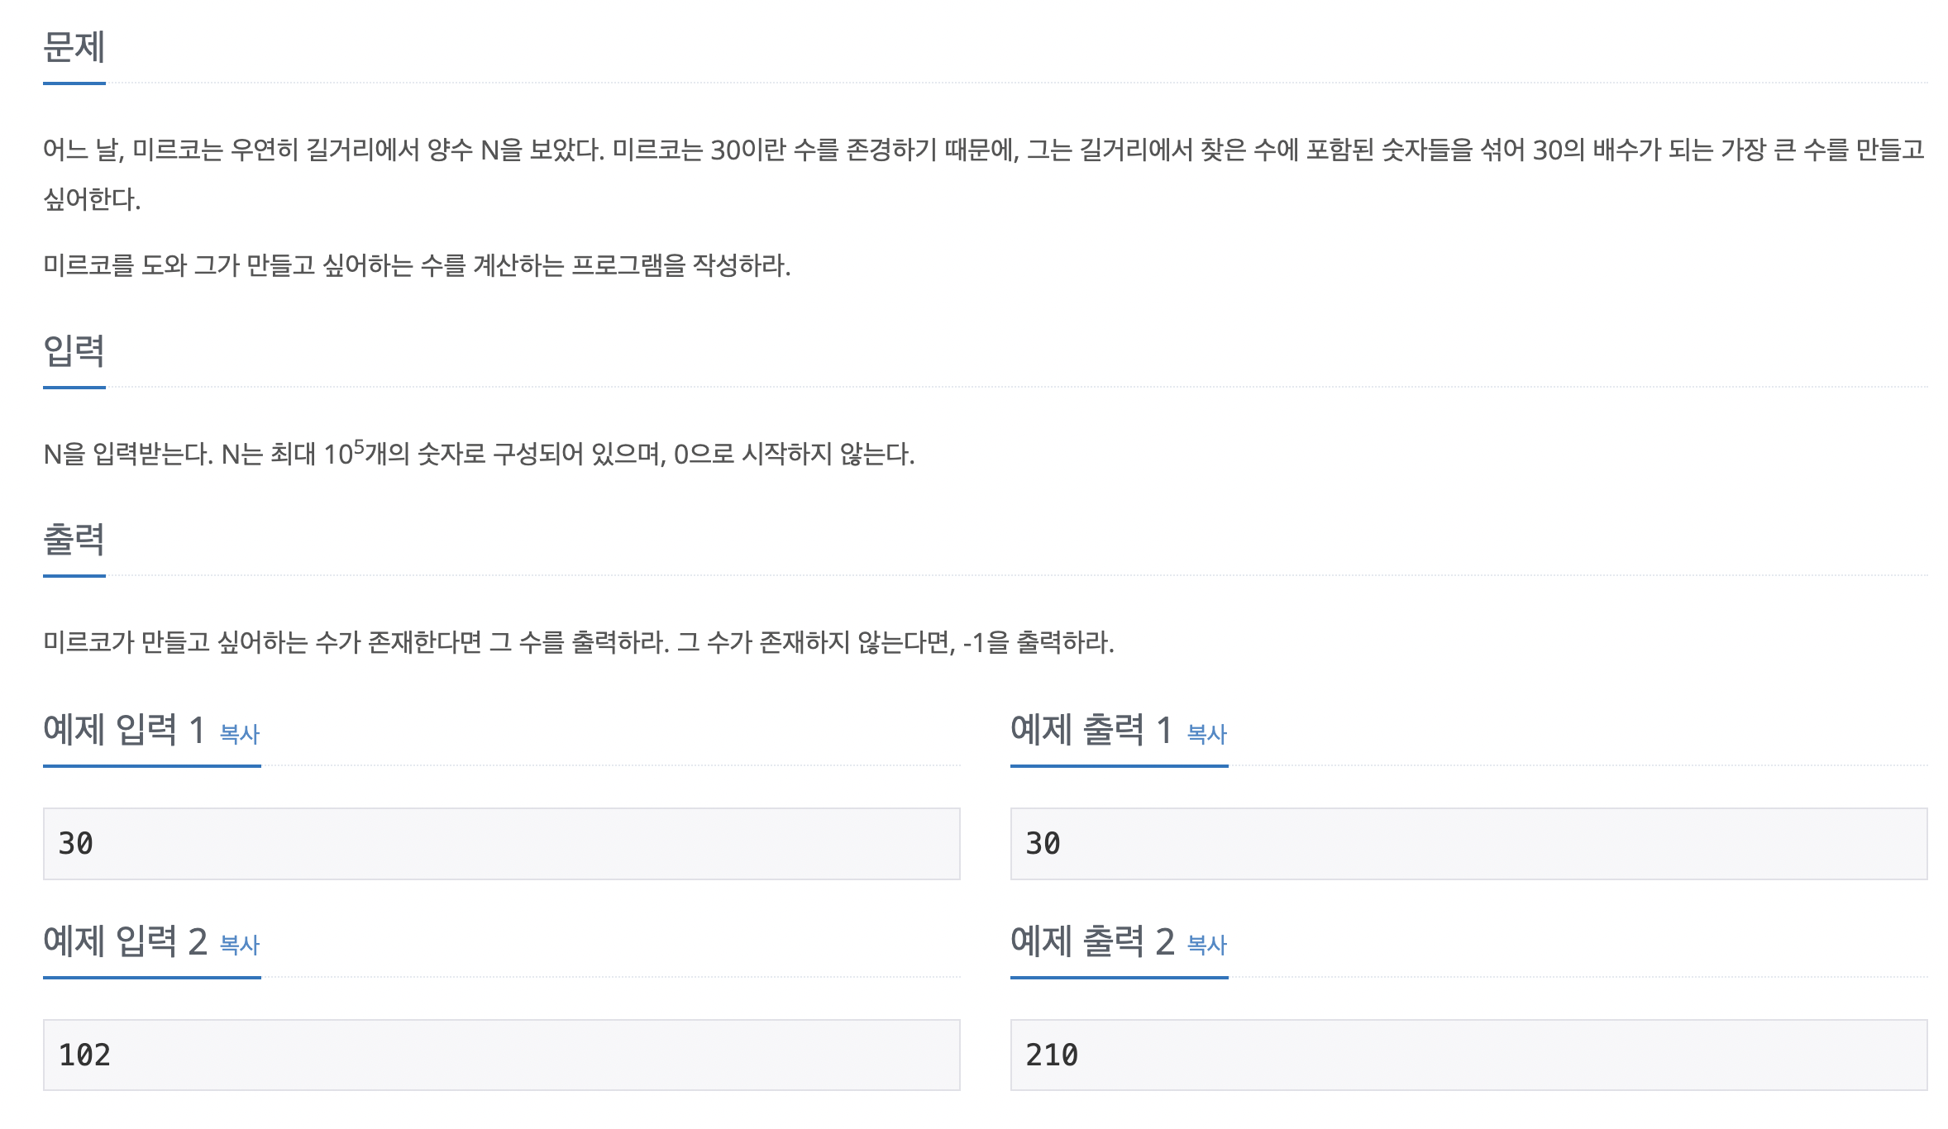Image resolution: width=1948 pixels, height=1129 pixels.
Task: Select the 문제 section heading
Action: (74, 47)
